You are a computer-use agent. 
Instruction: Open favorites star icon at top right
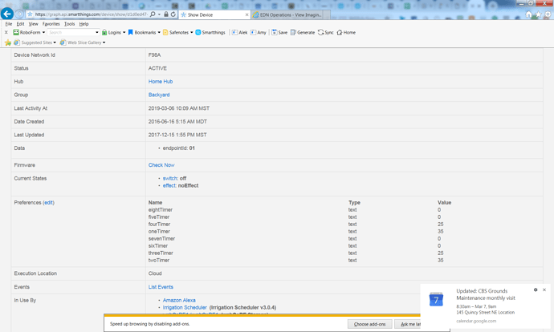tap(538, 14)
